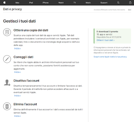Click Inizia under Elimina l'account
This screenshot has height=122, width=134.
point(17,116)
